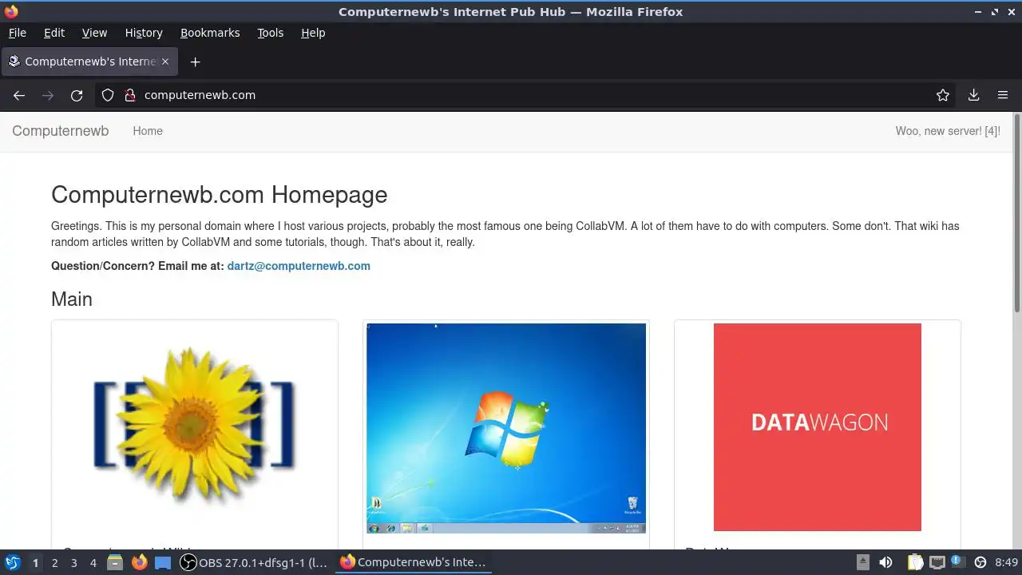The height and width of the screenshot is (575, 1022).
Task: Close the Computernewb's Internet tab
Action: coord(165,61)
